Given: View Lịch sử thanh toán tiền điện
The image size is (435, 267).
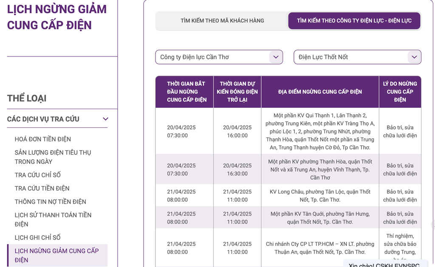Looking at the screenshot, I should click(x=53, y=219).
